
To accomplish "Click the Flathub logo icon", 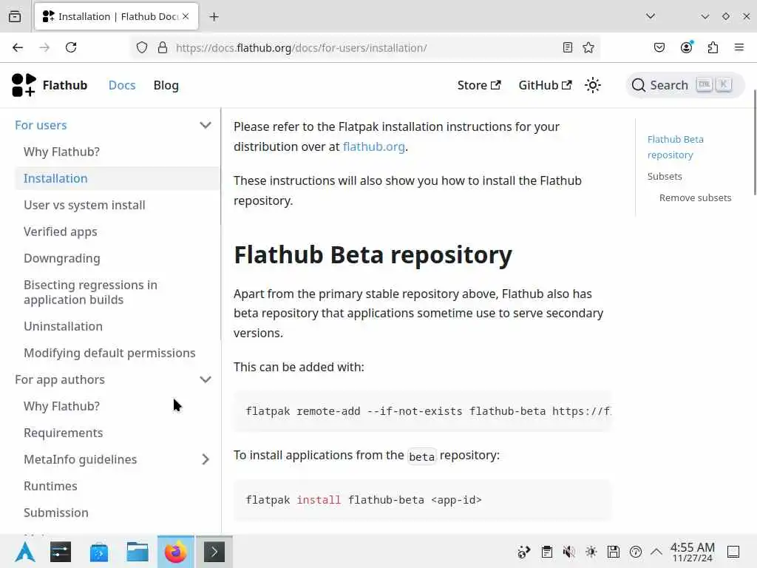I will (x=24, y=85).
